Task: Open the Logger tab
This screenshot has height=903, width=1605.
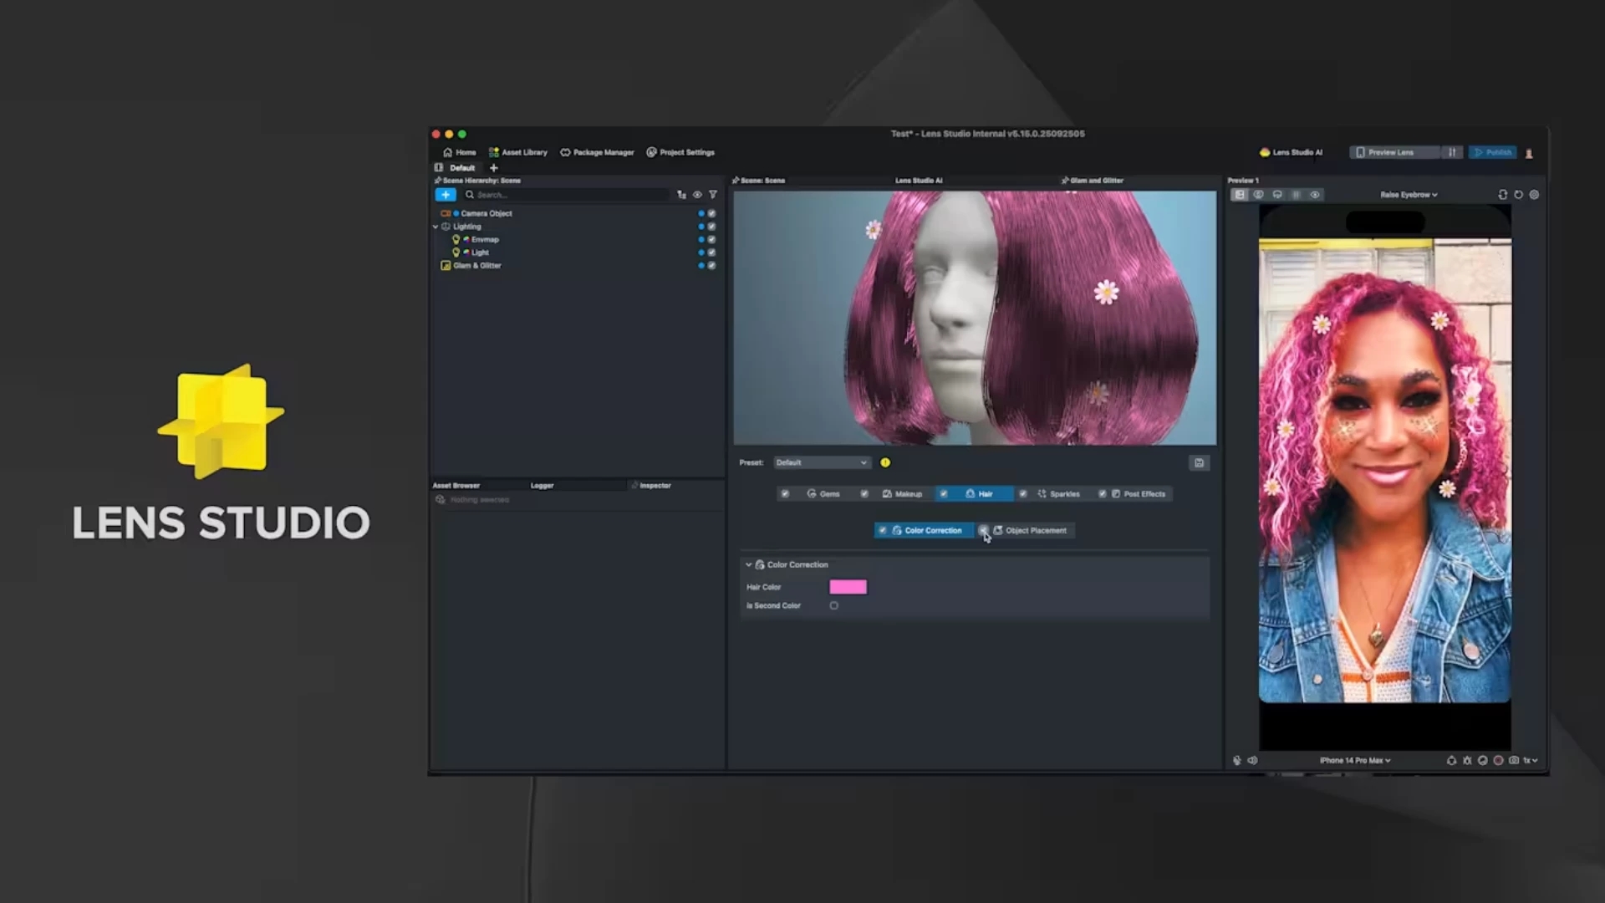Action: pyautogui.click(x=542, y=485)
